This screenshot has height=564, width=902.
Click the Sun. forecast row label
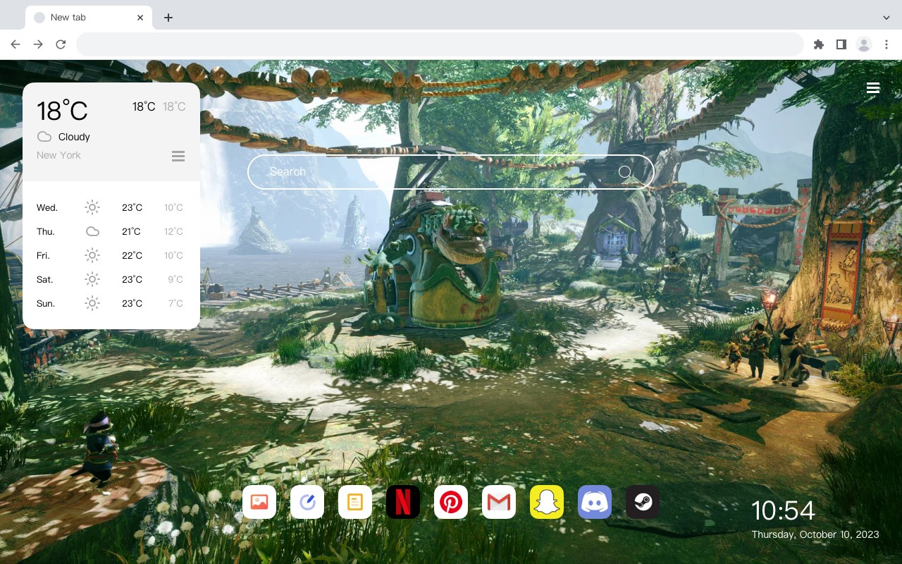tap(46, 303)
